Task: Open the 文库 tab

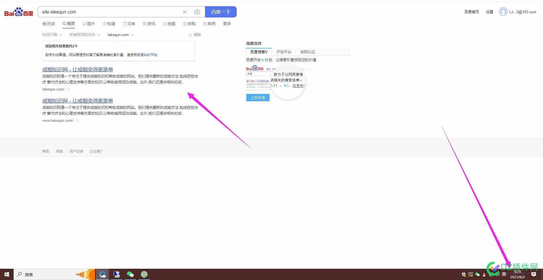Action: (x=129, y=24)
